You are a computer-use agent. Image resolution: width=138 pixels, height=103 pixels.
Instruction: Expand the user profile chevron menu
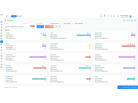pos(133,16)
